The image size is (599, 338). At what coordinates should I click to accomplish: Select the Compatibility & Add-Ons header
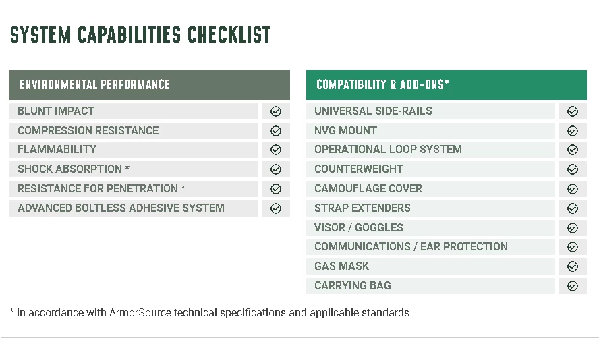pos(382,85)
